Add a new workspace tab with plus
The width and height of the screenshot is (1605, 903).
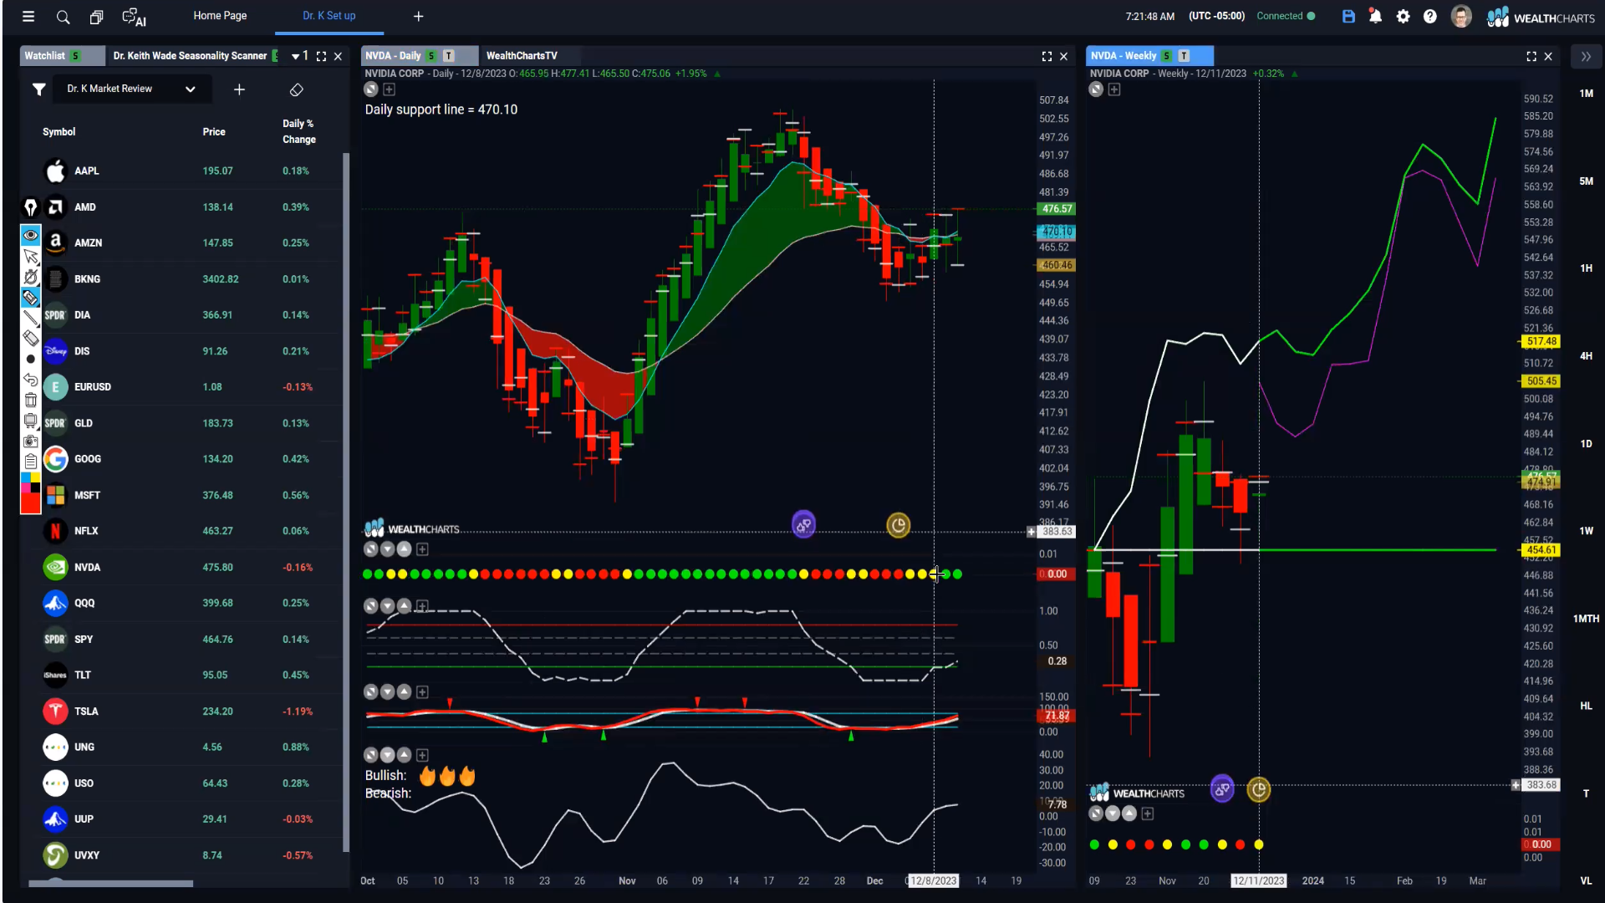(x=418, y=16)
